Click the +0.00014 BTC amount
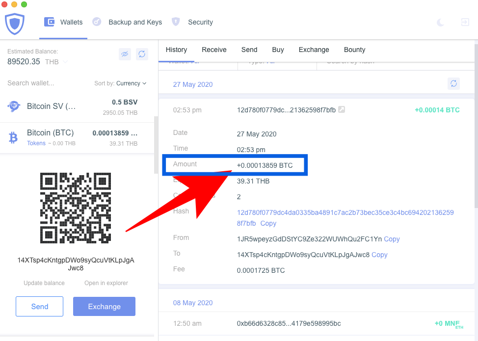Screen dimensions: 478x341 point(437,110)
